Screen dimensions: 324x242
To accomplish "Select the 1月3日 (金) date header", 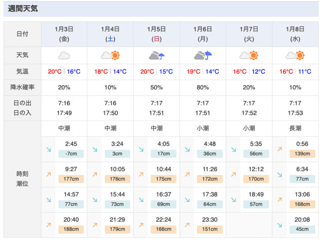I will click(64, 33).
